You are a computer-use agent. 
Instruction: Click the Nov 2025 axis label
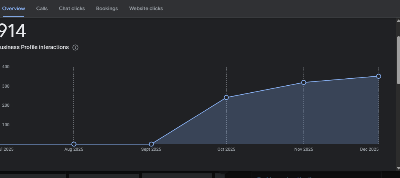304,150
